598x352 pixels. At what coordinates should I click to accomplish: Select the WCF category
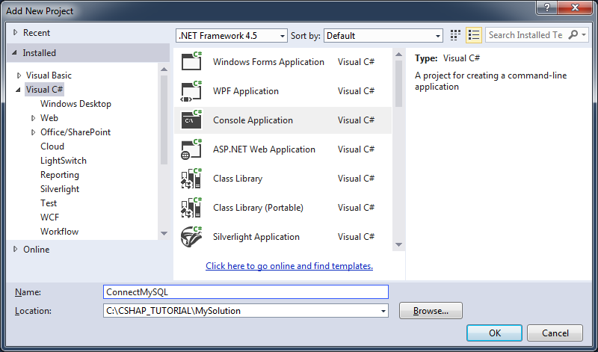(49, 217)
